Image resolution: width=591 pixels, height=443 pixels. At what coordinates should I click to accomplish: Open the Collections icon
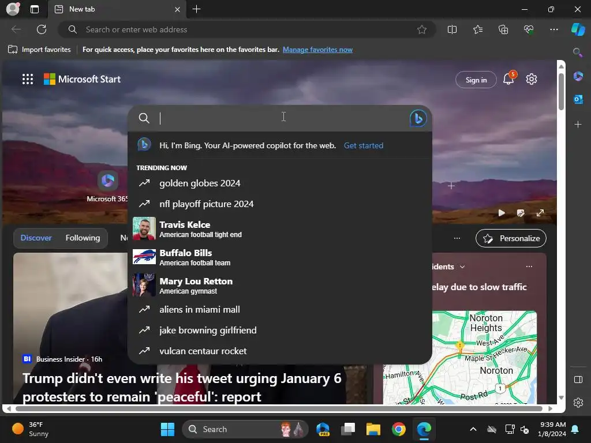coord(503,29)
